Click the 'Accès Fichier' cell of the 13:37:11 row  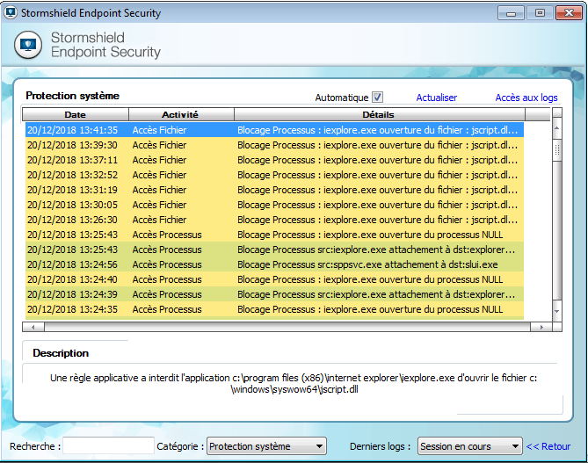click(159, 160)
